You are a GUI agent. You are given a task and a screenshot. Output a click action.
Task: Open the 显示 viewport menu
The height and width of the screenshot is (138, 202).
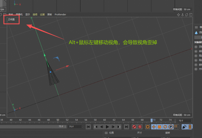pos(28,15)
